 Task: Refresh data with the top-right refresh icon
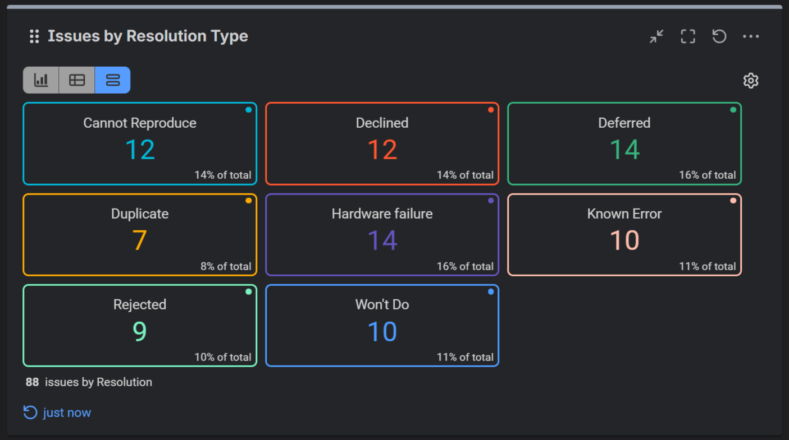pyautogui.click(x=719, y=36)
